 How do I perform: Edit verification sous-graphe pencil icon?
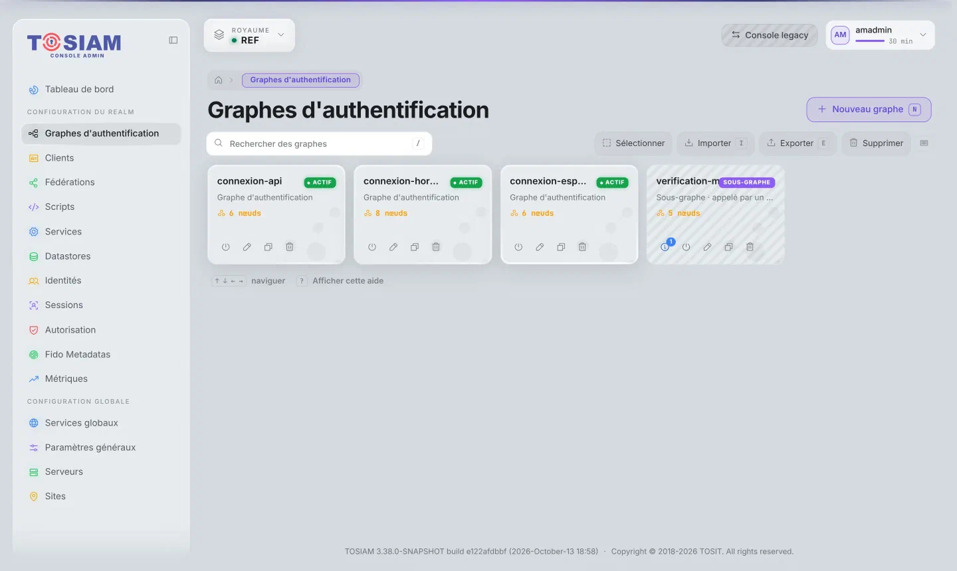[707, 247]
